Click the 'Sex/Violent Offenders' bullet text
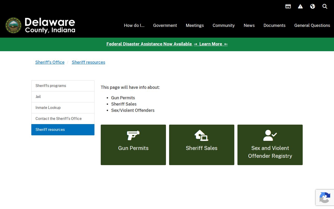The width and height of the screenshot is (334, 209). pos(133,110)
